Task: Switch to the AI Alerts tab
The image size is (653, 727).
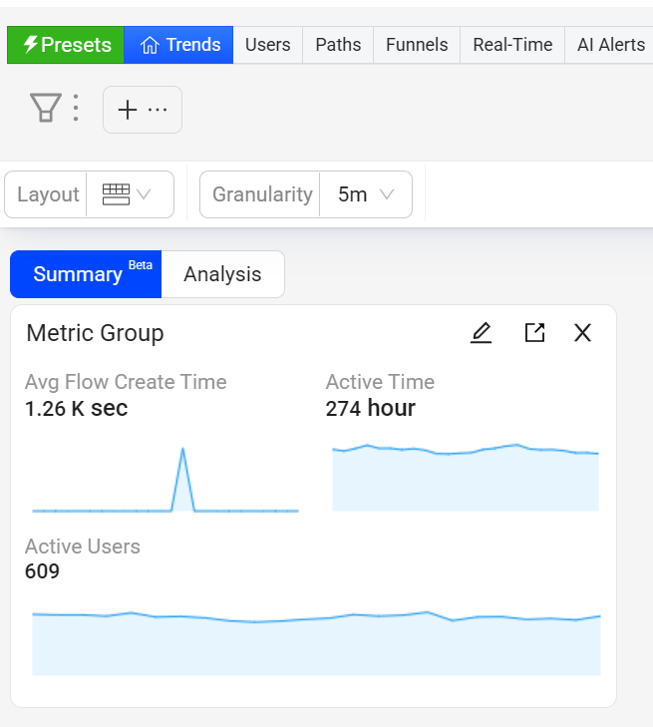Action: tap(610, 45)
